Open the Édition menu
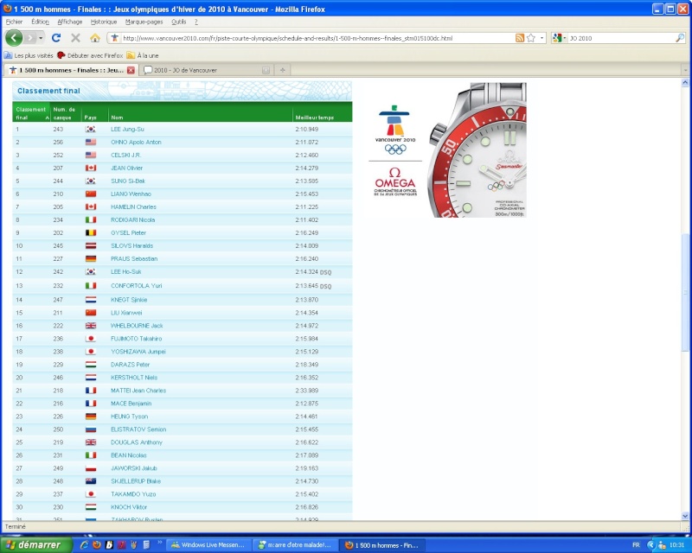 (40, 22)
